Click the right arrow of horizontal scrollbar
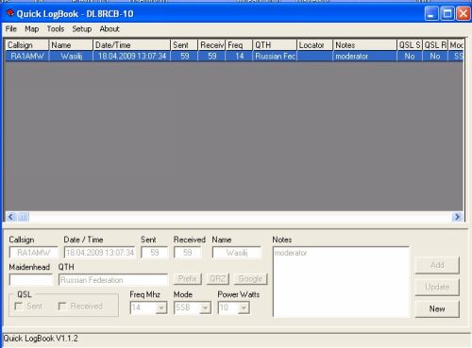This screenshot has height=348, width=472. 457,217
